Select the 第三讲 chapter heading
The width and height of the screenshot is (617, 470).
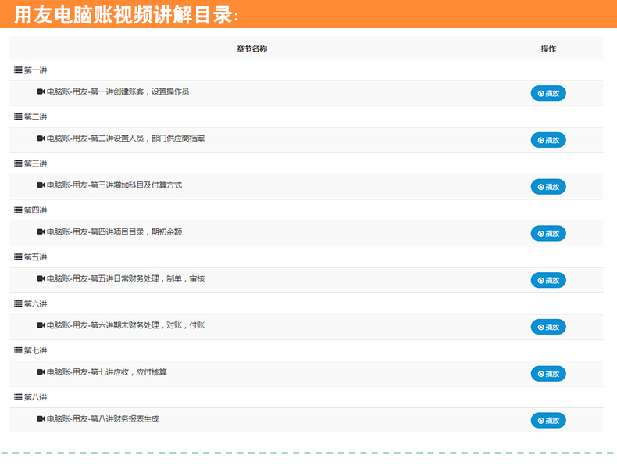coord(35,163)
